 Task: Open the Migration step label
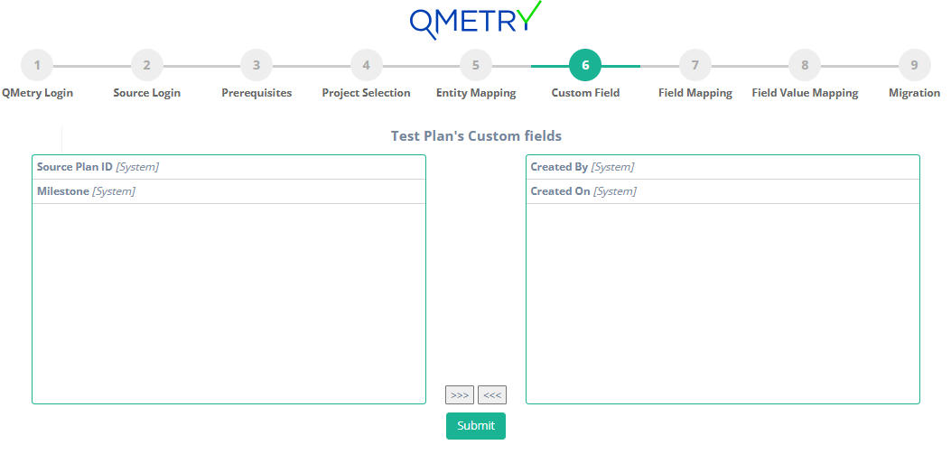pyautogui.click(x=915, y=93)
